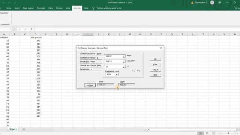Click the zoom out minus button

pyautogui.click(x=218, y=133)
